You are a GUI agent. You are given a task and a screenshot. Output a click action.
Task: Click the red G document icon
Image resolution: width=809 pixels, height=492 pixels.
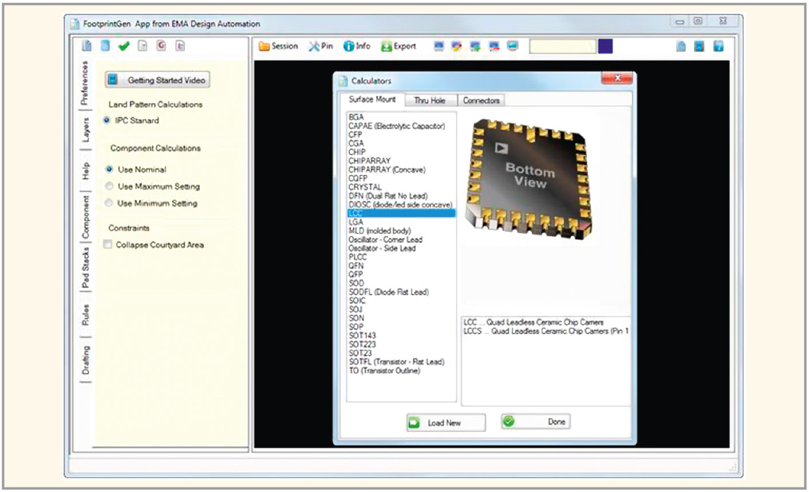[161, 46]
